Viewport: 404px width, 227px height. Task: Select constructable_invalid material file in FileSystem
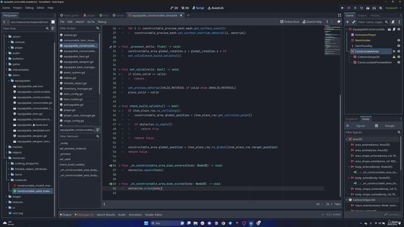(33, 185)
